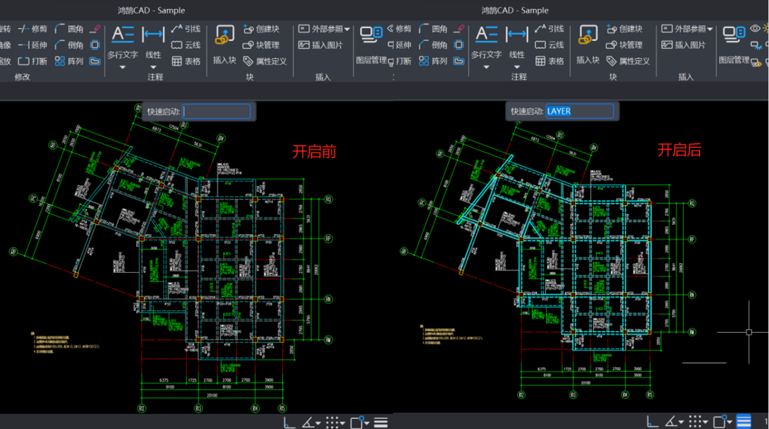Click Array tool in left window
The image size is (769, 429).
(69, 61)
